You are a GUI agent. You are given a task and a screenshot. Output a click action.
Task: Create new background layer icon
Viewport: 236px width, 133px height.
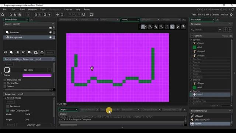pos(5,52)
